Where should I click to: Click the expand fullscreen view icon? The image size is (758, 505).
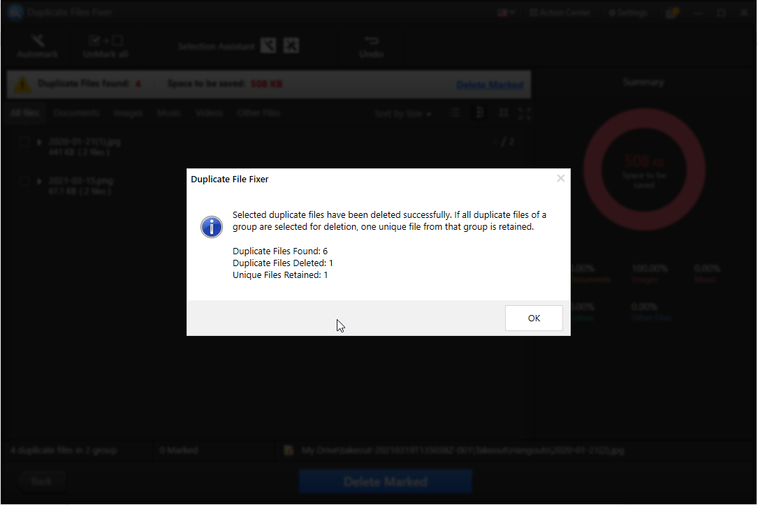pyautogui.click(x=525, y=113)
